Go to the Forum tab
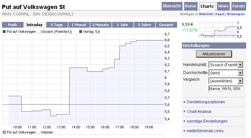 point(238,6)
